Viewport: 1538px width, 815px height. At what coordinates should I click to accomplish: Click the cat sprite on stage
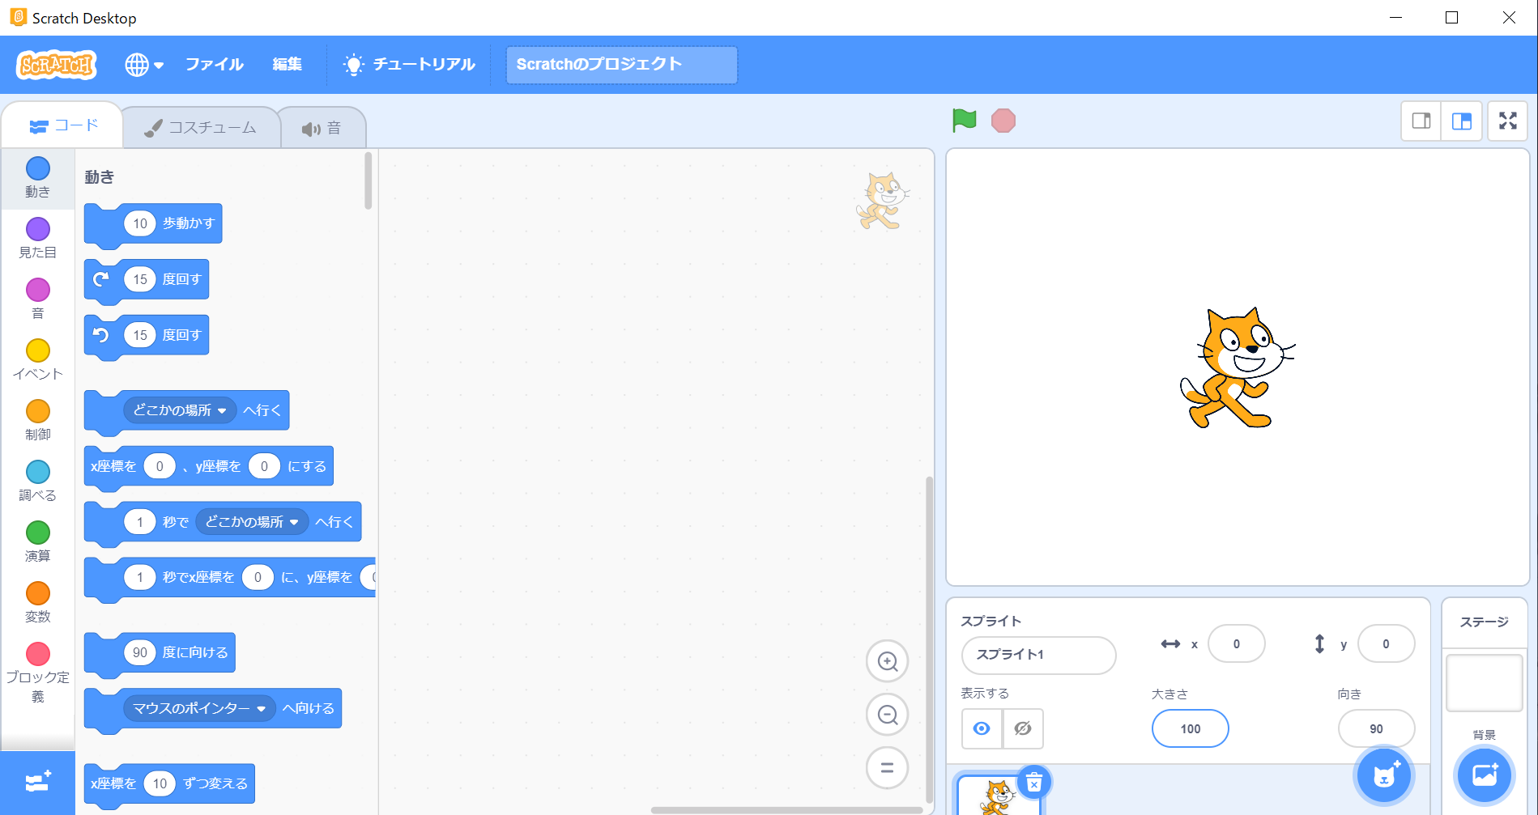tap(1236, 368)
